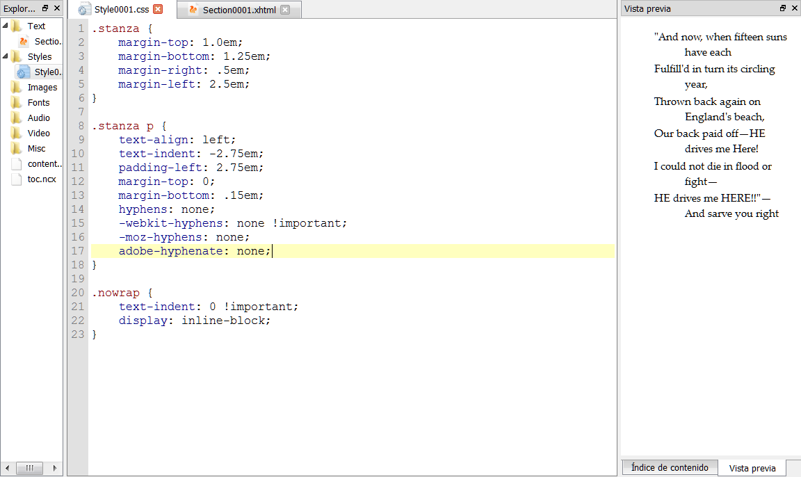Click the CSS icon on Style0001.css tab
Screen dimensions: 801x477
[x=83, y=10]
